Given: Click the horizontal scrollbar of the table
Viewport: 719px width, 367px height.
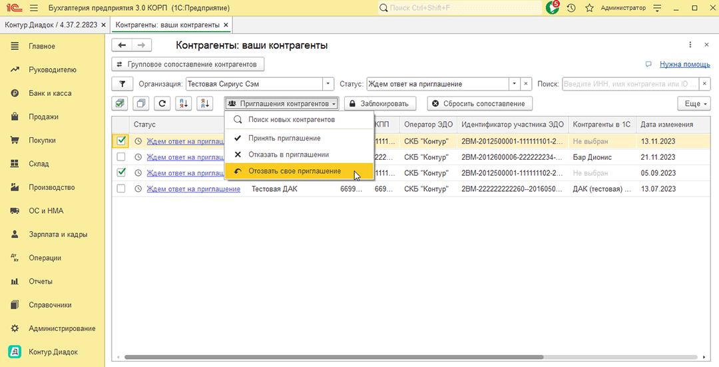Looking at the screenshot, I should pyautogui.click(x=334, y=357).
